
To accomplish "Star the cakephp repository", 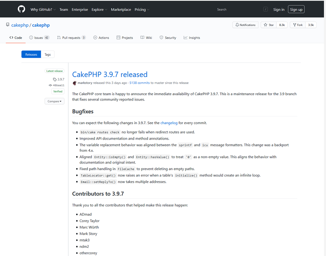I will (x=269, y=25).
